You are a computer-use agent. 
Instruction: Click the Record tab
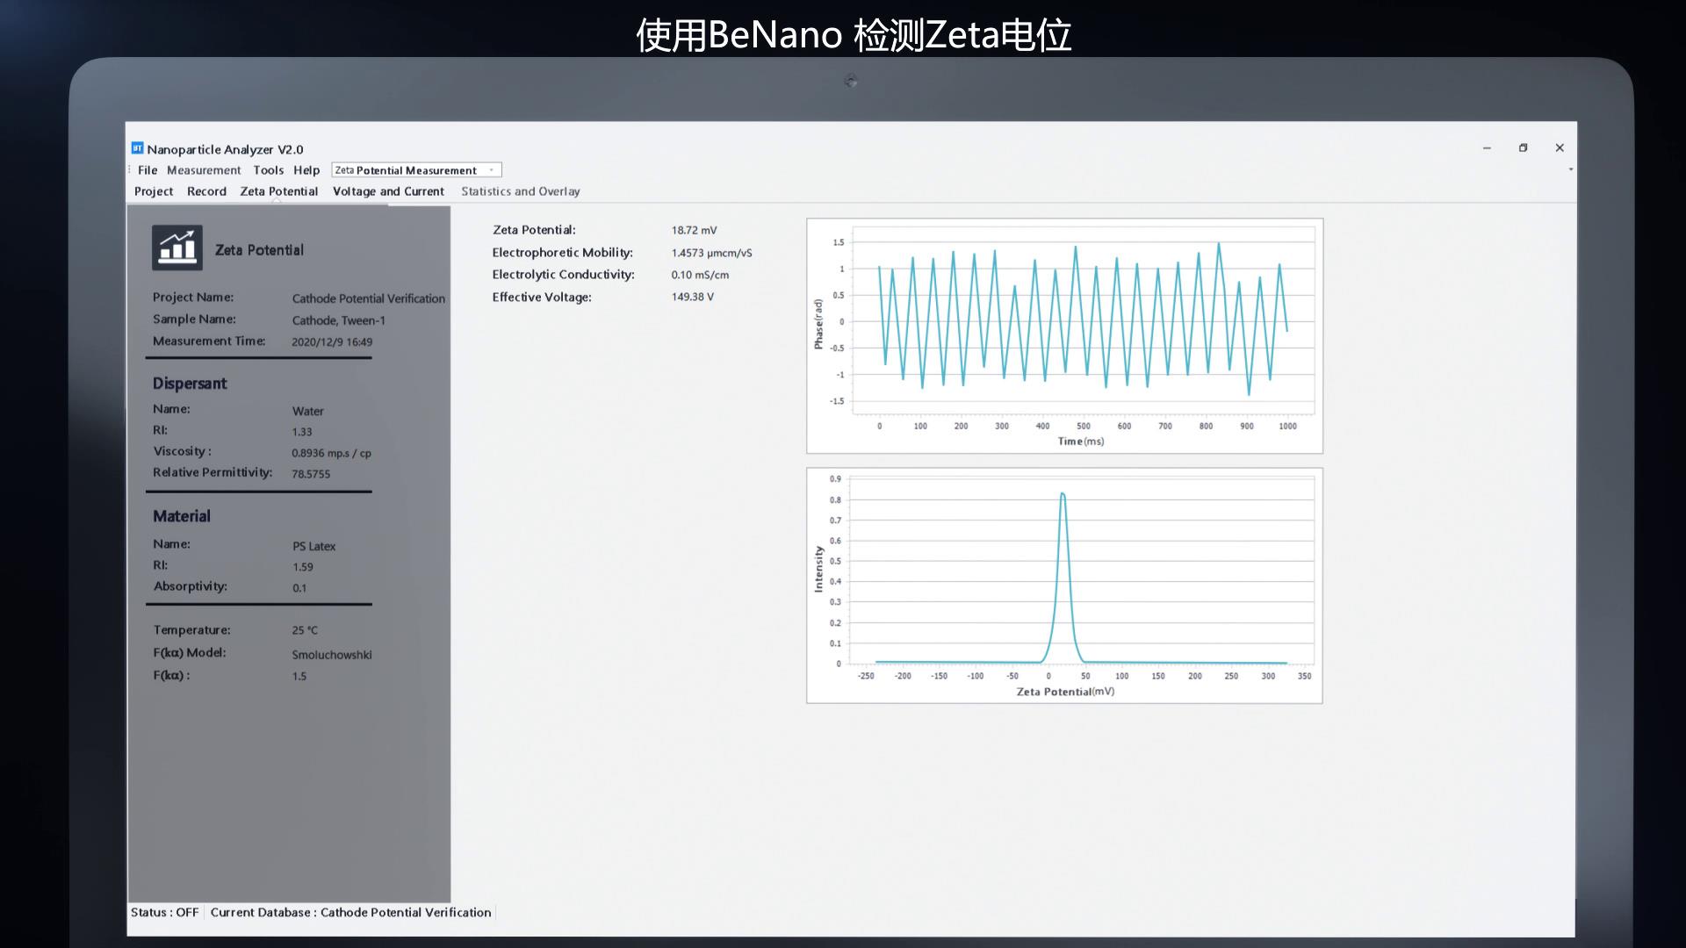point(206,191)
